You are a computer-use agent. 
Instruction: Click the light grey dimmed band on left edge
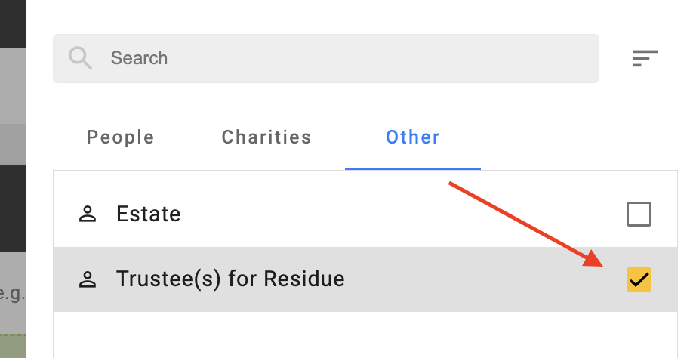(x=12, y=86)
